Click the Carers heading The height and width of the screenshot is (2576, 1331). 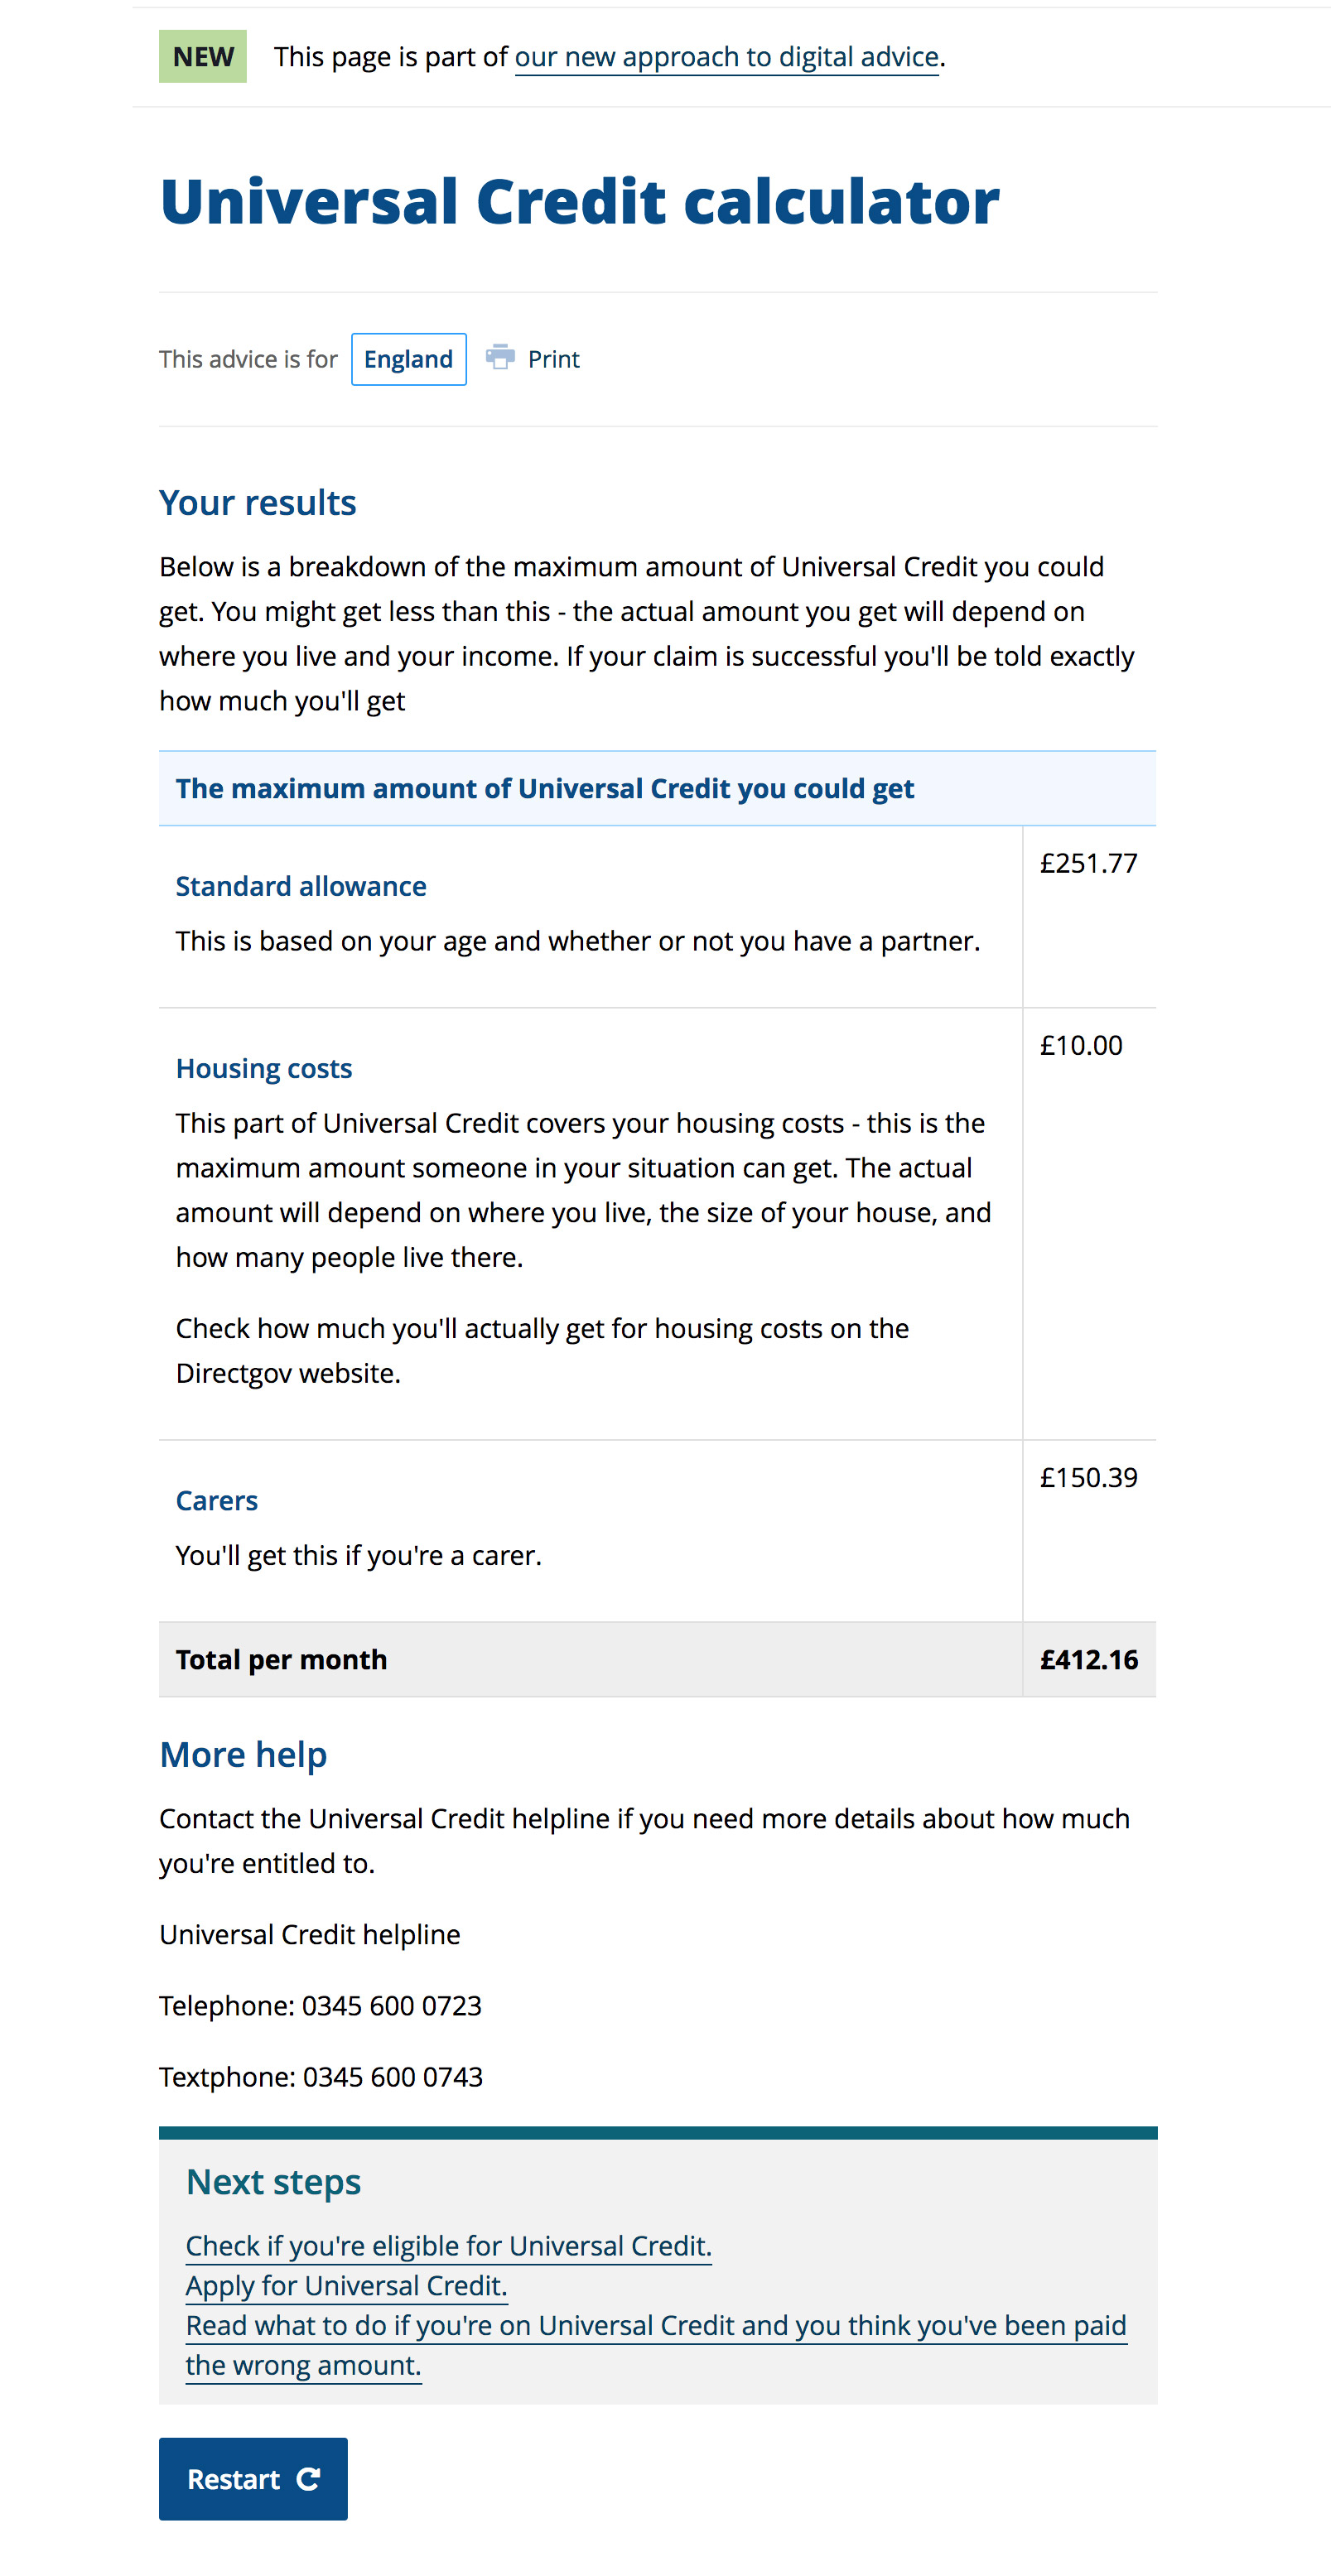[x=217, y=1500]
